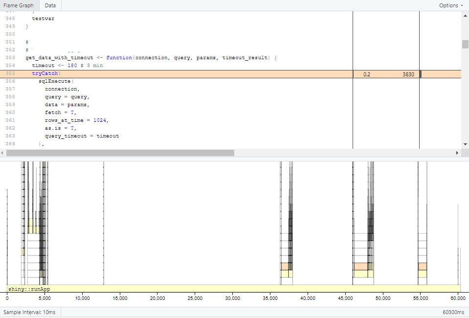Click the horizontal scrollbar right arrow

tap(457, 153)
